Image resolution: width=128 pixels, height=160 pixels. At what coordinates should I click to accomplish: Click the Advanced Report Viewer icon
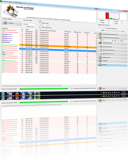click(100, 34)
